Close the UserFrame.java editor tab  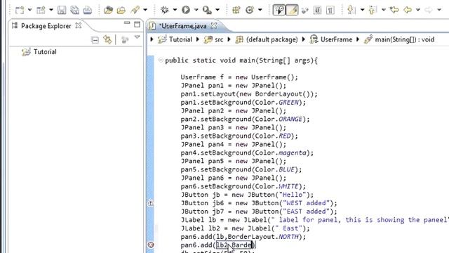(213, 25)
